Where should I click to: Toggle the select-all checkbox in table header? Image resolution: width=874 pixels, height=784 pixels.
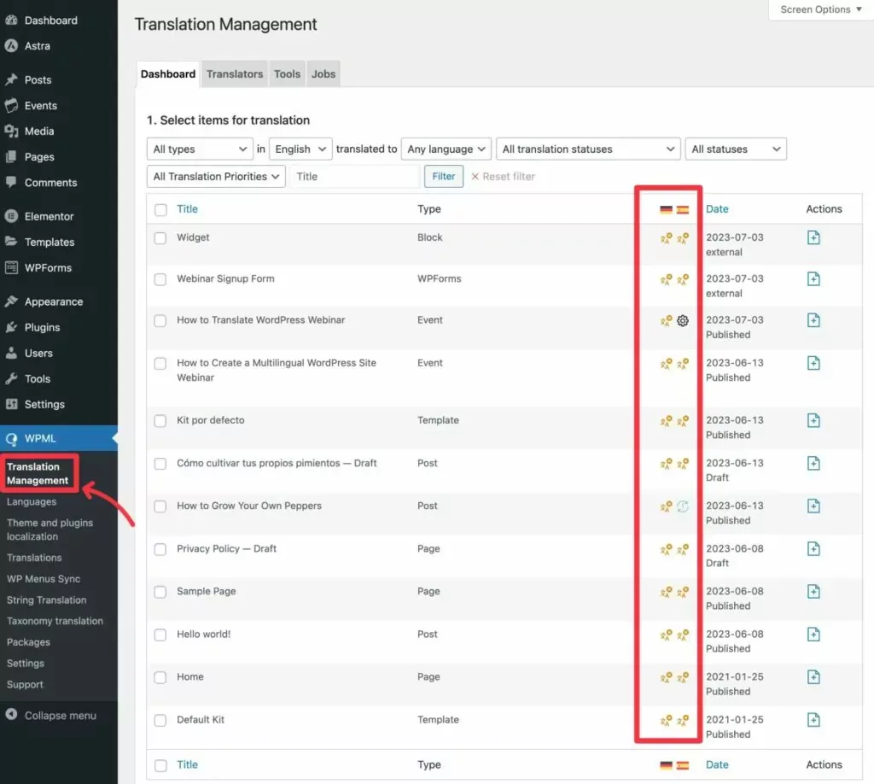click(160, 209)
